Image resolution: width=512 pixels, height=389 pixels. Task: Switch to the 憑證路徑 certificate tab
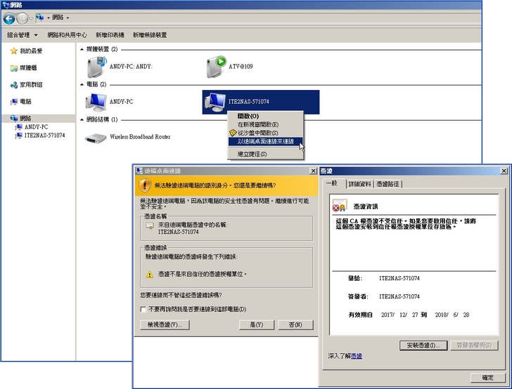[388, 184]
